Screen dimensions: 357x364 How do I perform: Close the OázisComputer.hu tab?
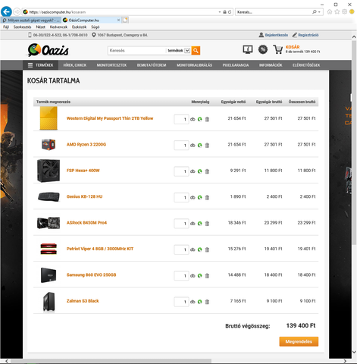(x=118, y=20)
